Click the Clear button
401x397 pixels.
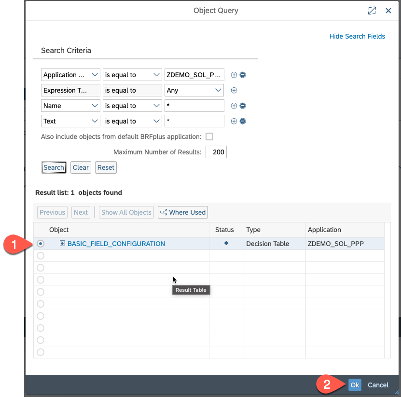(x=81, y=167)
